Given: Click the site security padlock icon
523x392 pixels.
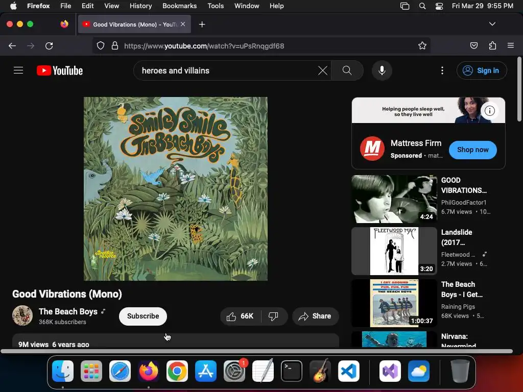Looking at the screenshot, I should point(115,45).
